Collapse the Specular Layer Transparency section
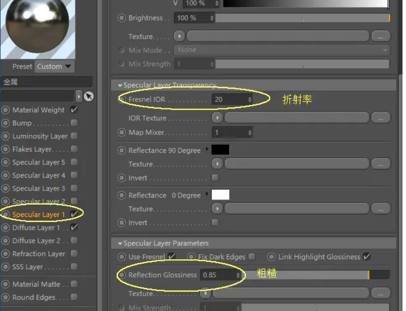Screen dimensions: 406x311 point(120,85)
